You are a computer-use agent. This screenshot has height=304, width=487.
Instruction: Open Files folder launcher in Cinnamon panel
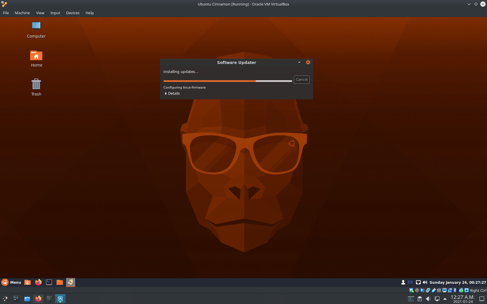pyautogui.click(x=60, y=282)
